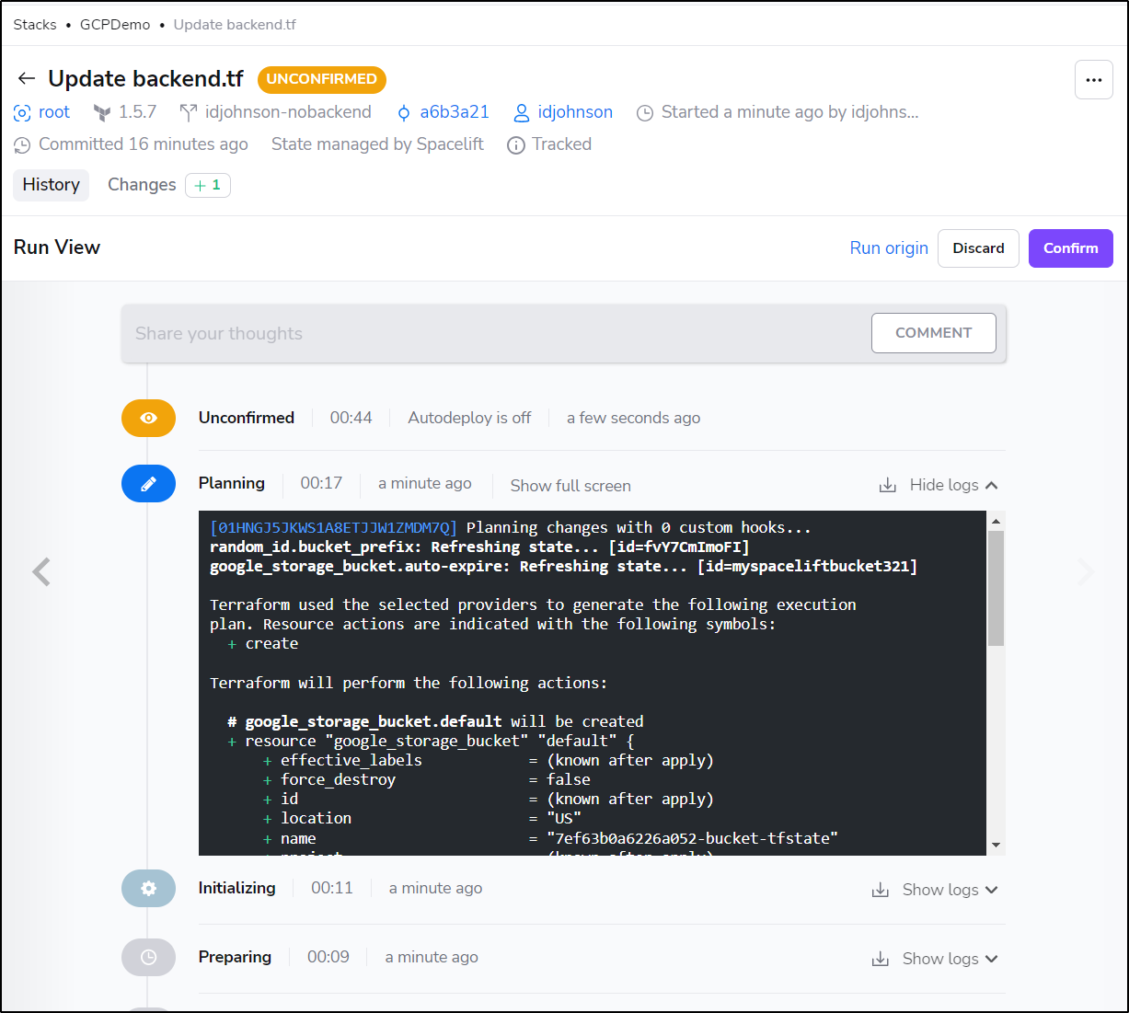Click the scroll down arrow in log panel
The width and height of the screenshot is (1129, 1013).
[996, 845]
